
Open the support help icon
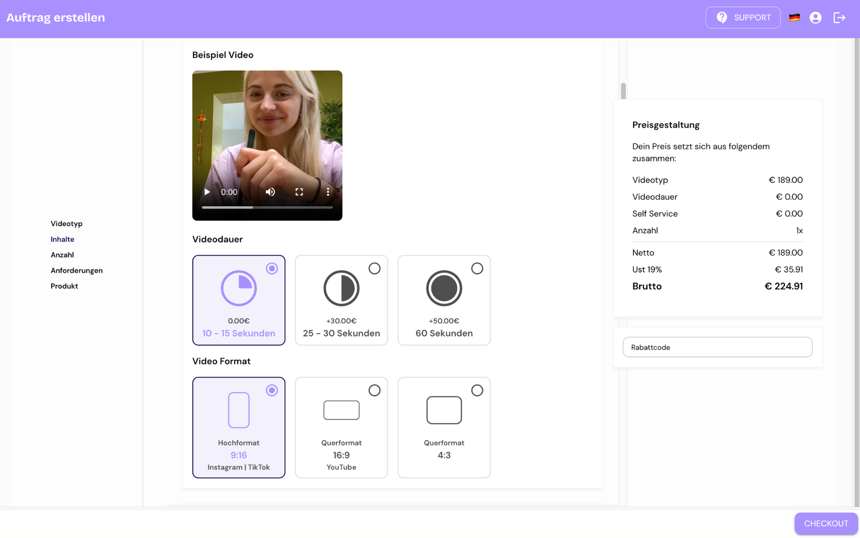(722, 17)
